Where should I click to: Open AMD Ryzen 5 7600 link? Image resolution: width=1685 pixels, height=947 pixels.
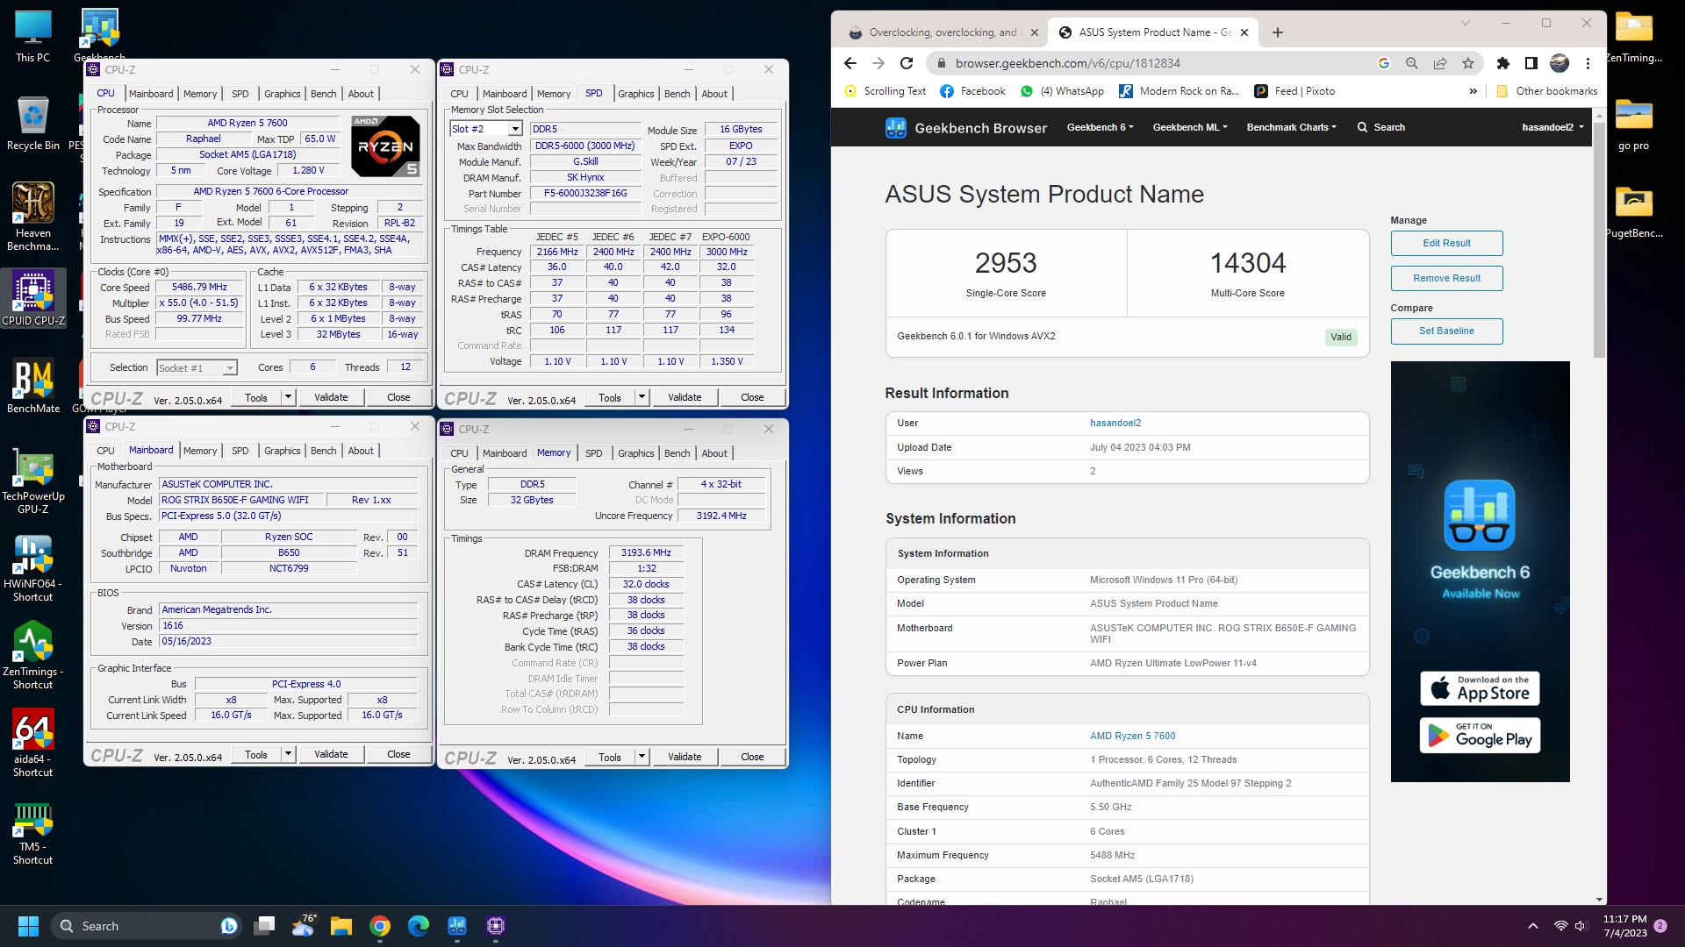coord(1132,736)
